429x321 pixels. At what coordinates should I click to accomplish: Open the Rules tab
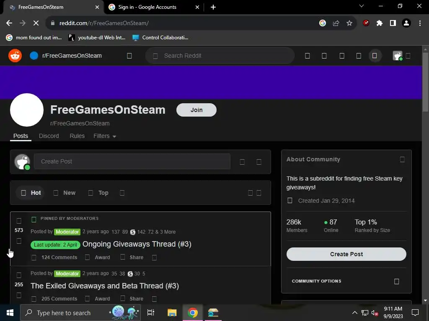pos(77,136)
